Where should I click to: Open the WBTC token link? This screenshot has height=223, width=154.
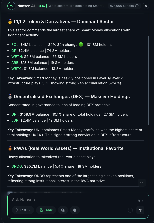tap(17, 69)
